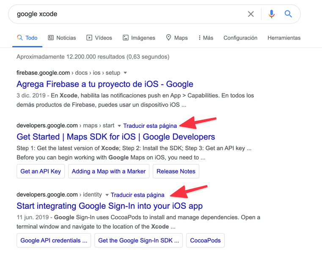Clear the search box with the X icon

[x=250, y=14]
